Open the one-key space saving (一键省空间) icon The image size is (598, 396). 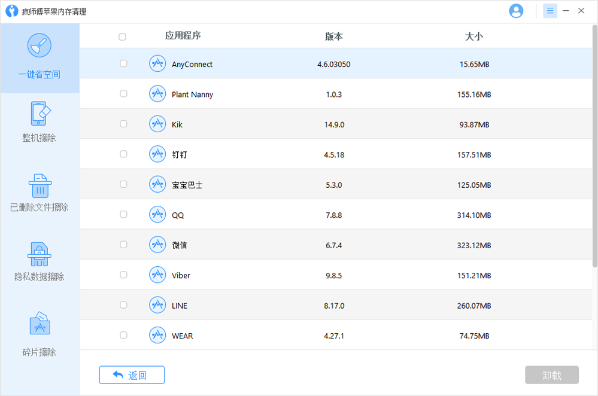pos(40,45)
